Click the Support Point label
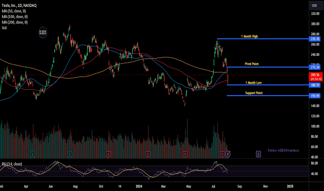 tap(254, 93)
